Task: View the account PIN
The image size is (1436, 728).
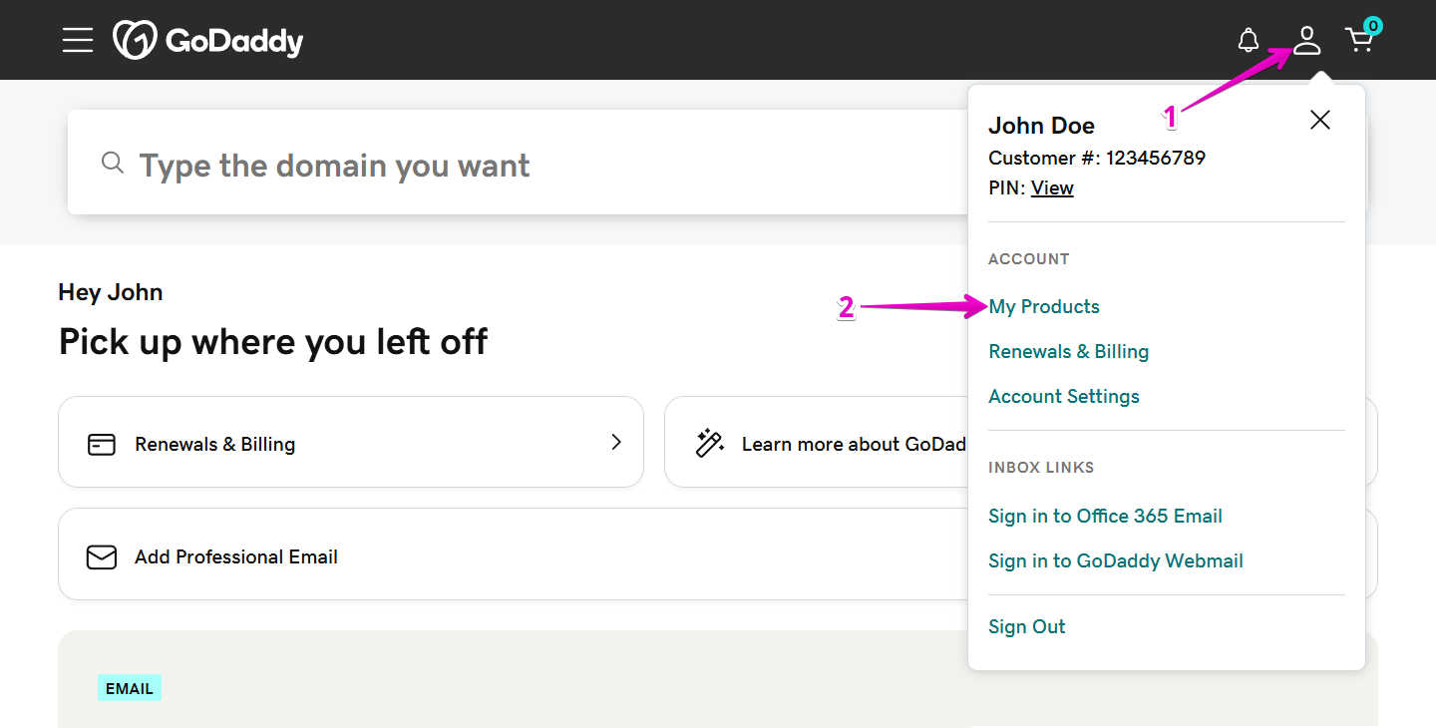Action: pos(1052,188)
